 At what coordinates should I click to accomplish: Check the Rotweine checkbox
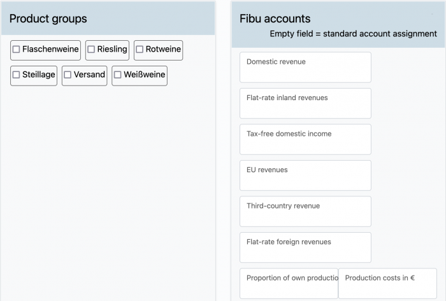pyautogui.click(x=140, y=50)
